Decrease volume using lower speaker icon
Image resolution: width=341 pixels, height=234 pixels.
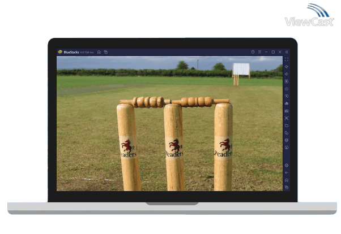click(x=287, y=74)
